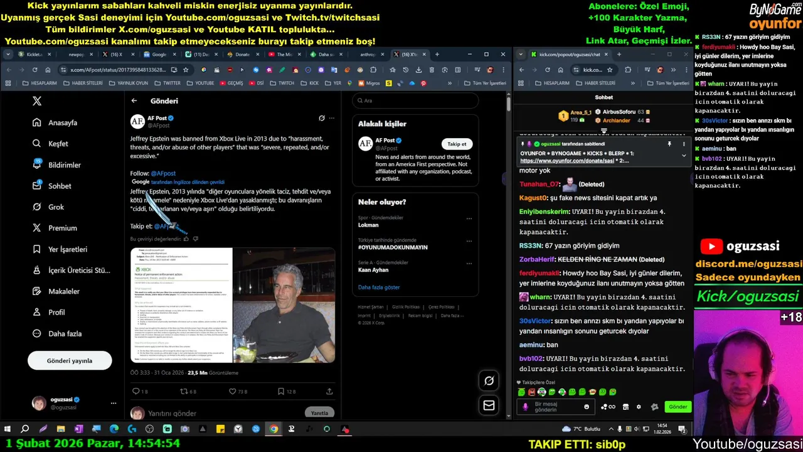
Task: Open Windows Start menu
Action: [8, 429]
